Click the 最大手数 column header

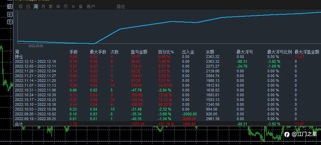98,52
